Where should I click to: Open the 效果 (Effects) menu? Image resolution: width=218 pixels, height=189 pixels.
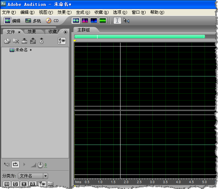(64, 12)
